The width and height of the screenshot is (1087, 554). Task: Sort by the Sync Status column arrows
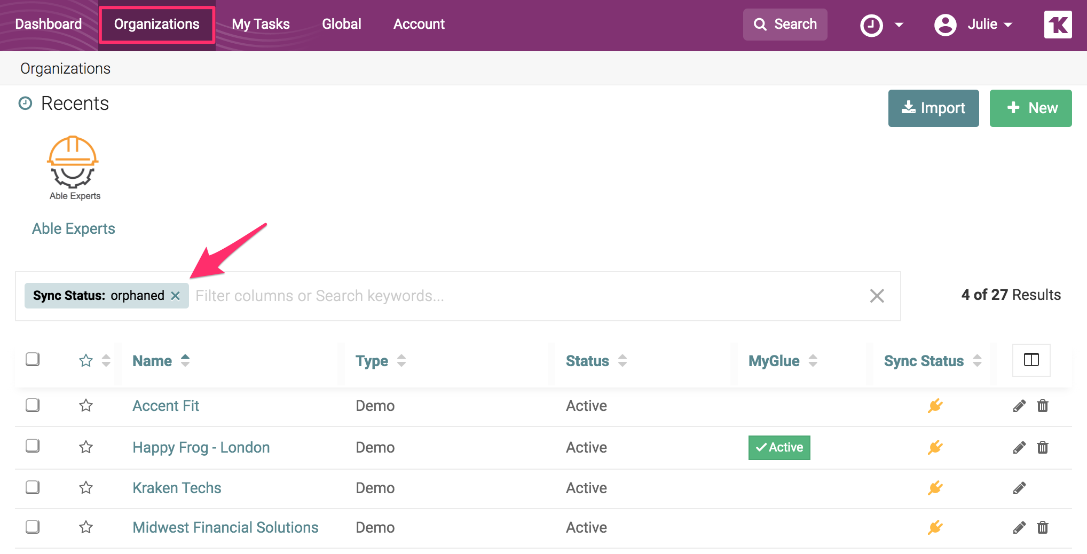[x=977, y=361]
